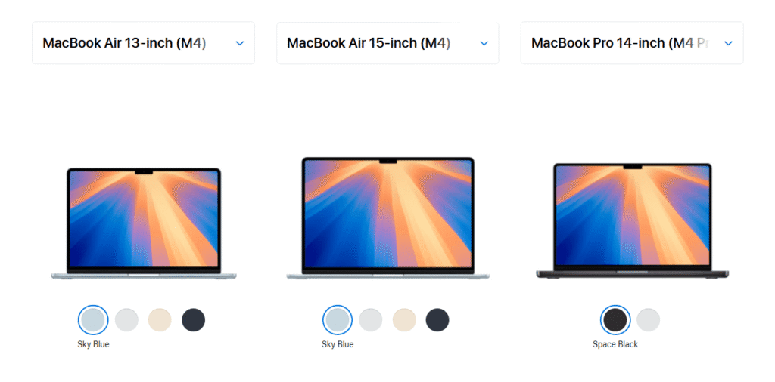
Task: Choose Silver swatch for MacBook Air 15-inch
Action: coord(371,320)
